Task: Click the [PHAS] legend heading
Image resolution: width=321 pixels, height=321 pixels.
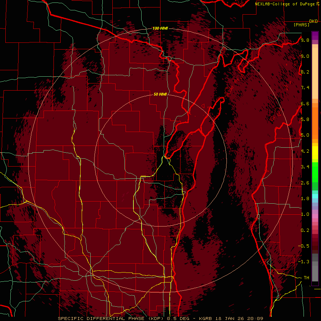Action: pyautogui.click(x=301, y=25)
